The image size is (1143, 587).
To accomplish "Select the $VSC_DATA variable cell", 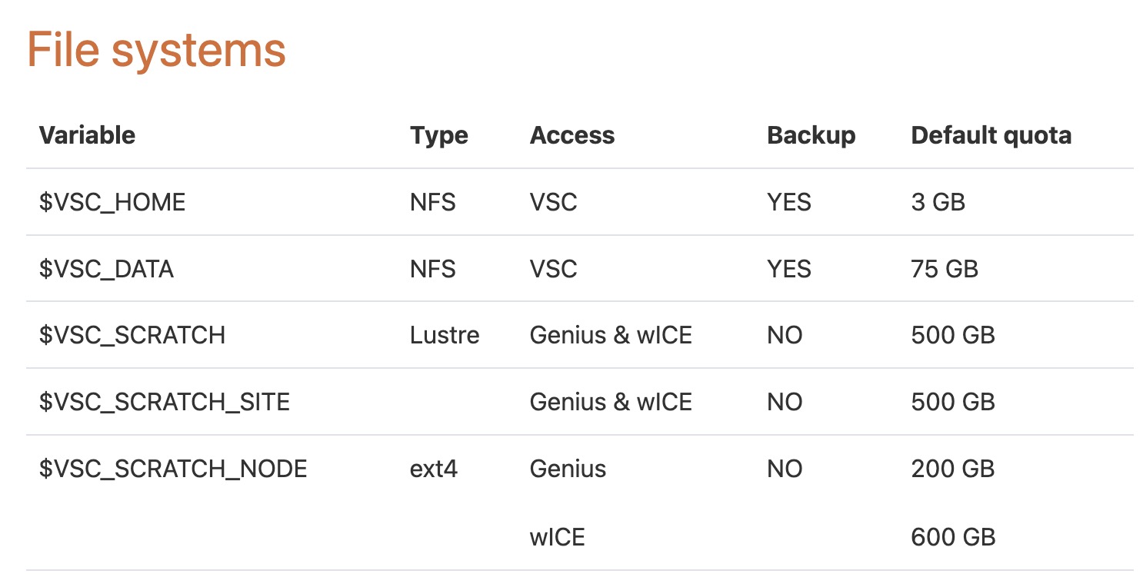I will click(x=106, y=269).
